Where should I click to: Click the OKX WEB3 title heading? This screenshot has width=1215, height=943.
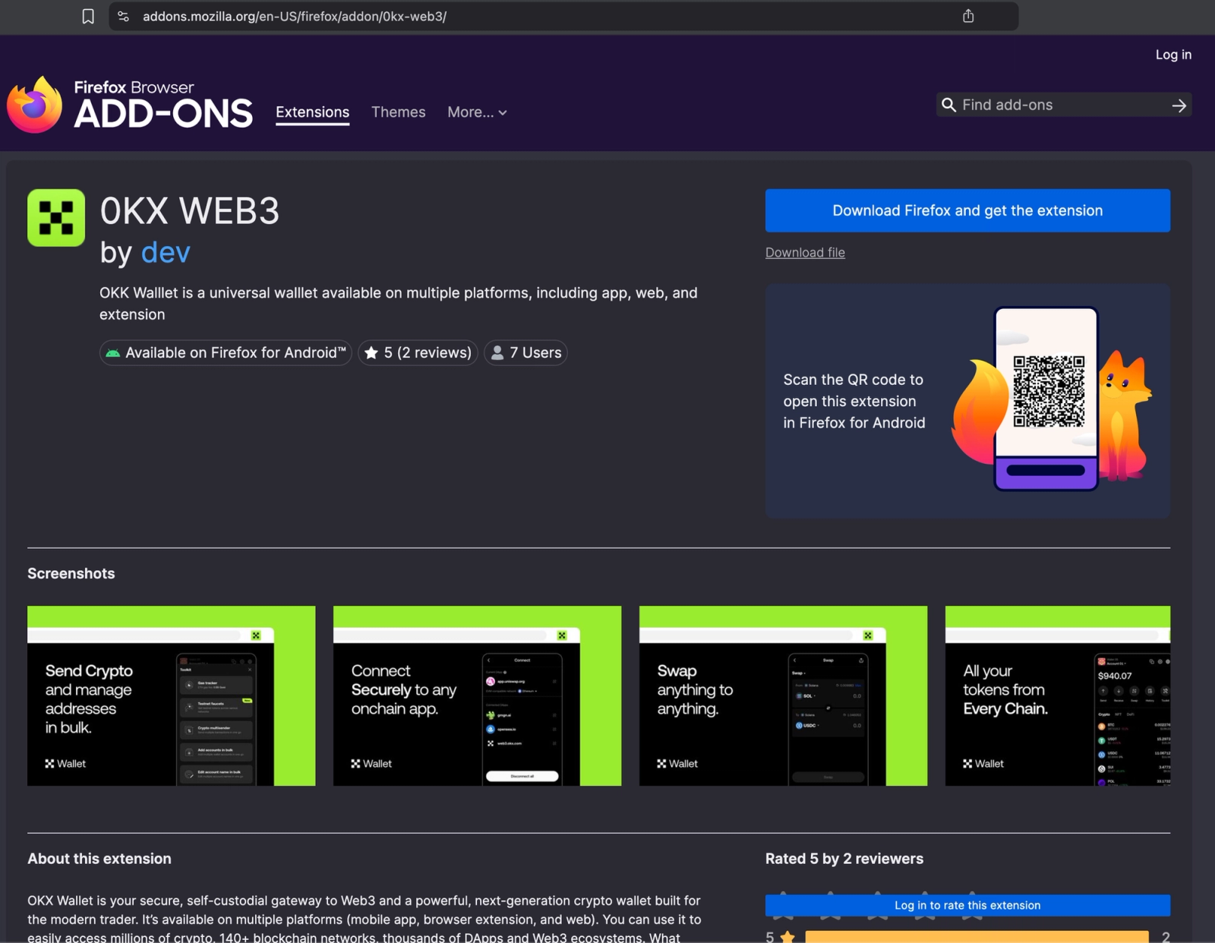(190, 210)
